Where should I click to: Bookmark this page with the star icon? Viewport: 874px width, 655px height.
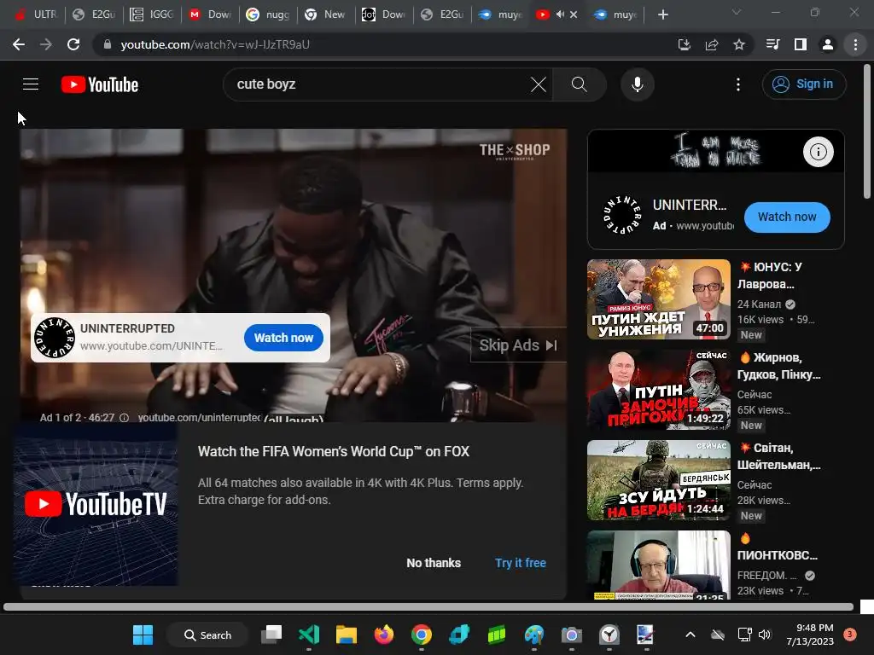click(x=738, y=44)
